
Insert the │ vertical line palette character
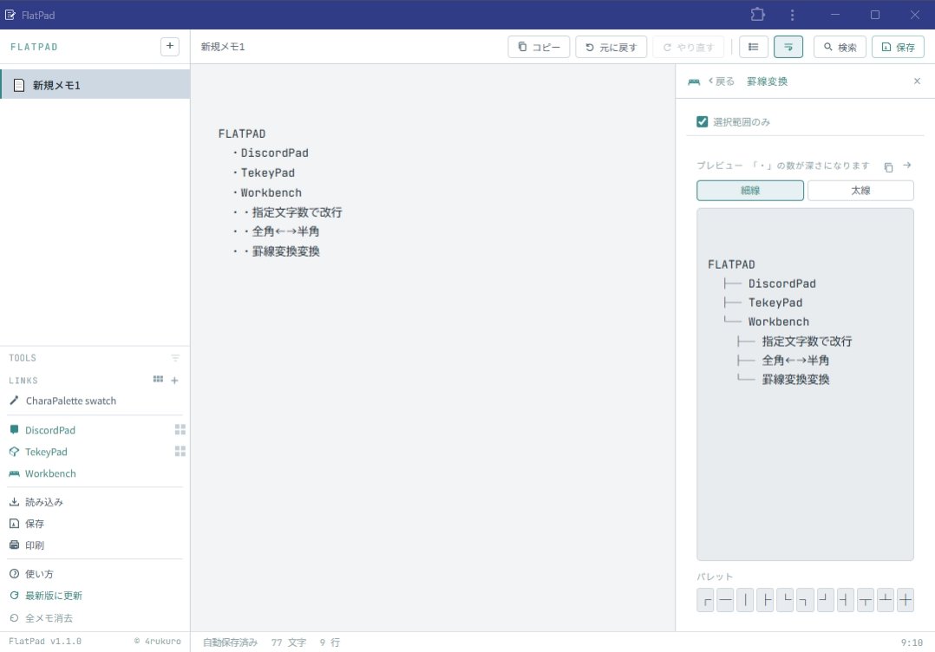pyautogui.click(x=745, y=600)
